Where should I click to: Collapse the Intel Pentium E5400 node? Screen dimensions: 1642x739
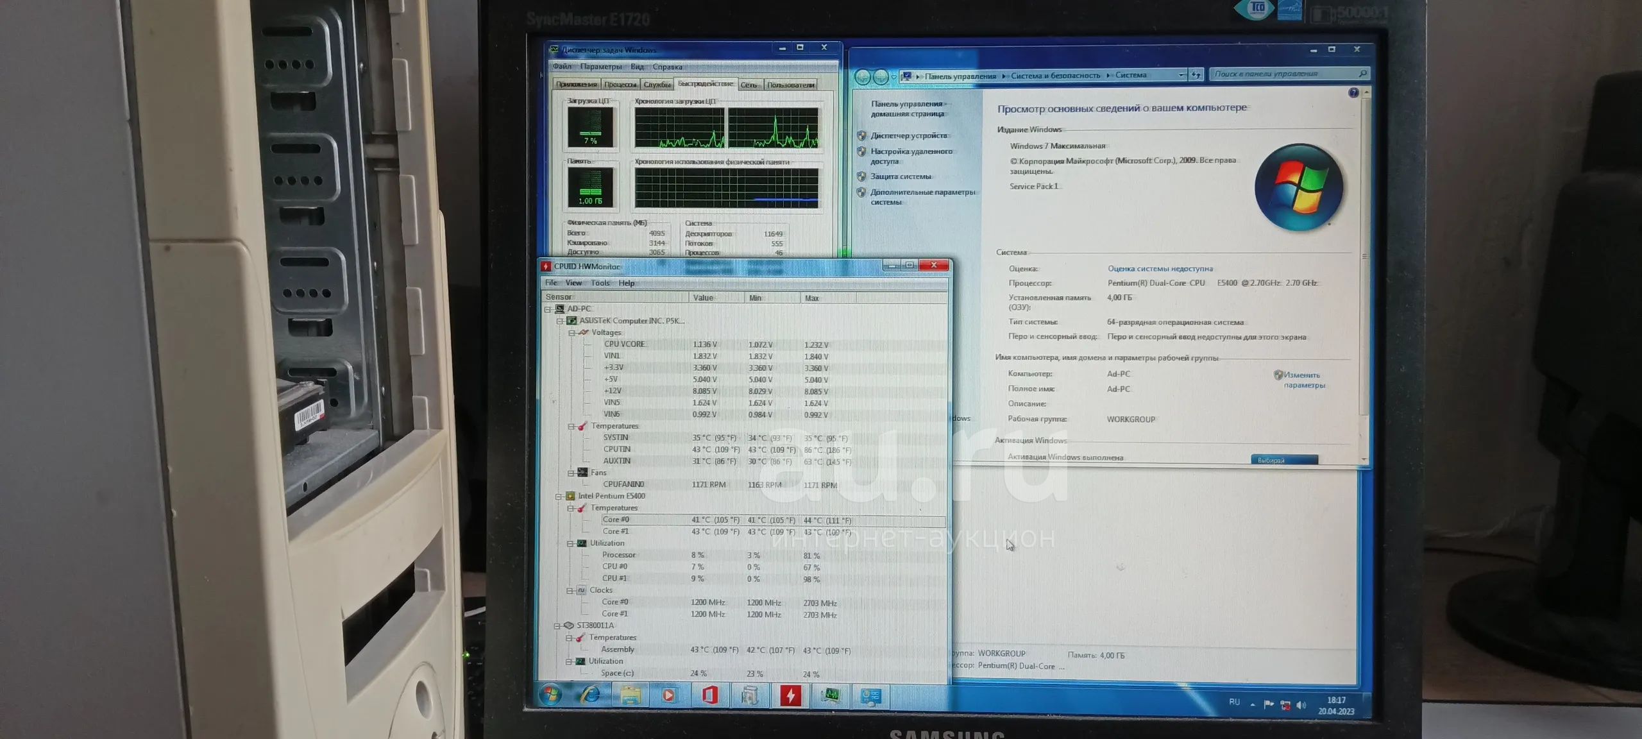[559, 496]
